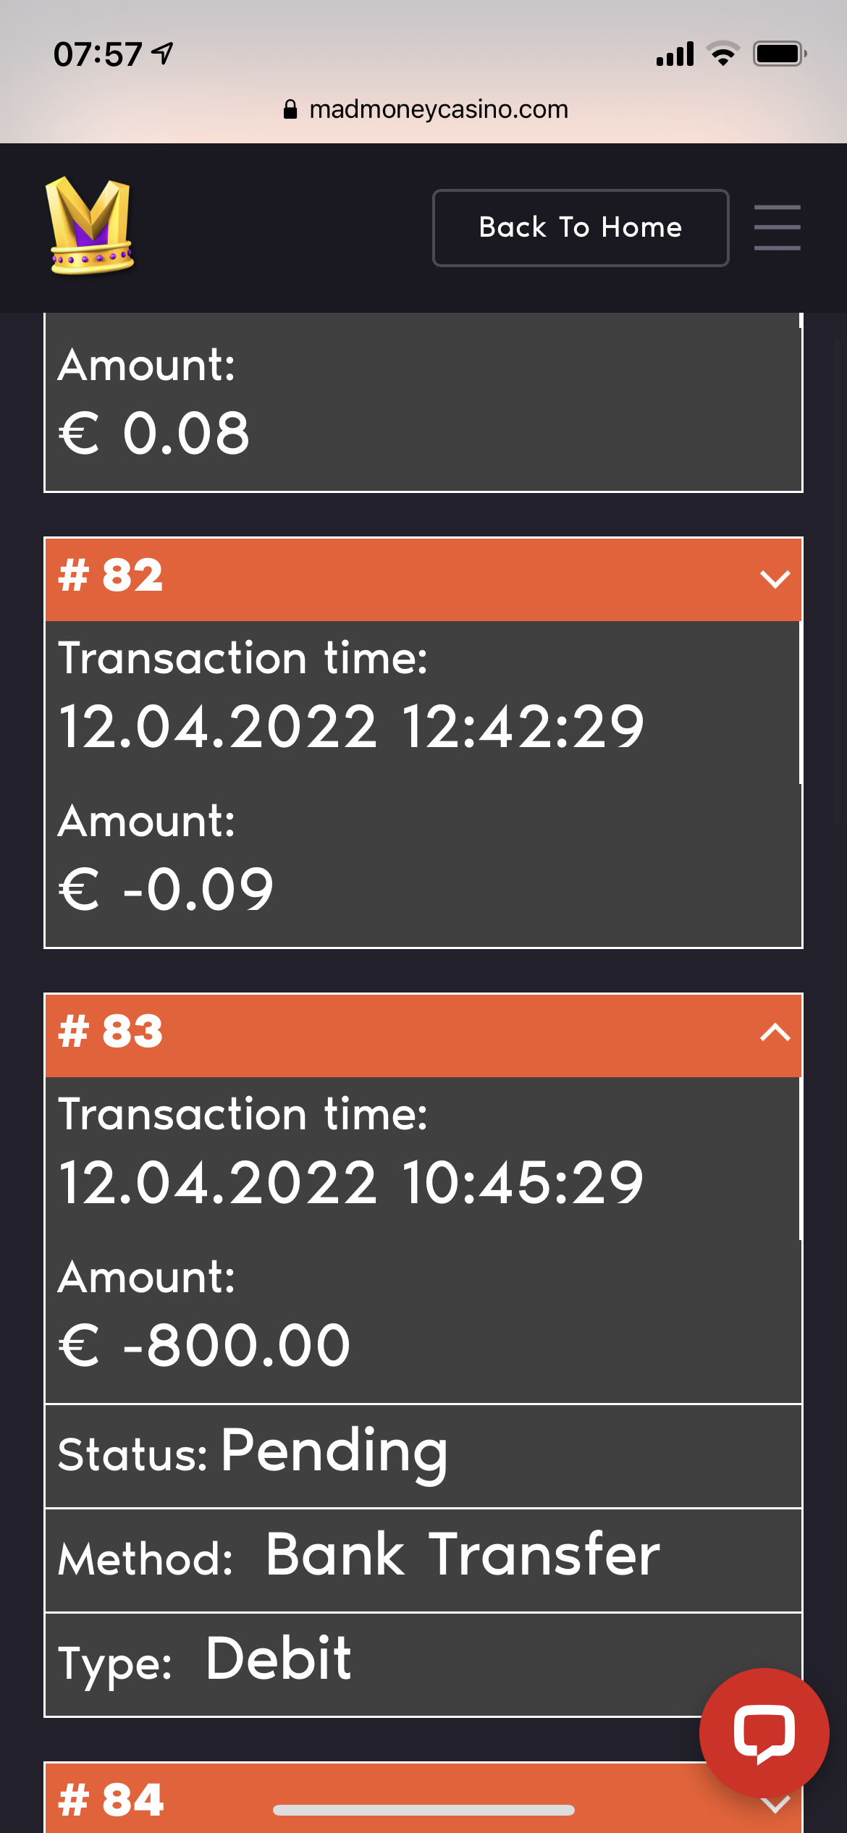This screenshot has width=847, height=1833.
Task: Tap the madmoneycasino.com address bar
Action: [437, 109]
